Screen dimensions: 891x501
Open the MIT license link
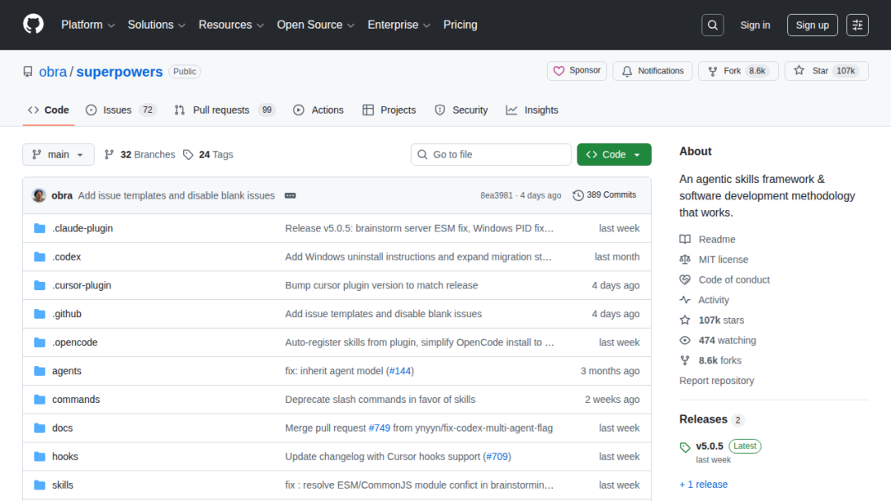click(x=723, y=260)
